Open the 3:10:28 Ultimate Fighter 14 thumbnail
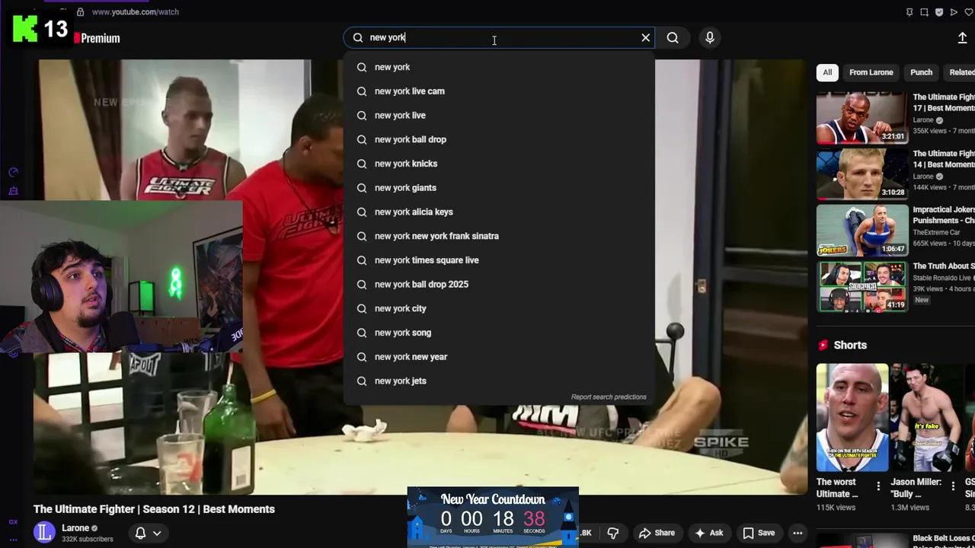 tap(862, 174)
